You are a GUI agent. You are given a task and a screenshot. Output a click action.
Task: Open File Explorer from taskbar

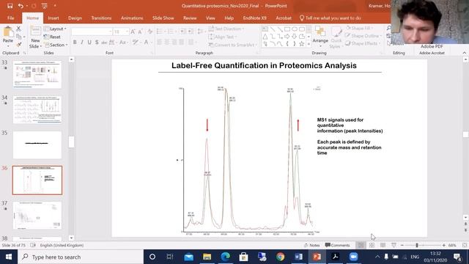point(207,257)
